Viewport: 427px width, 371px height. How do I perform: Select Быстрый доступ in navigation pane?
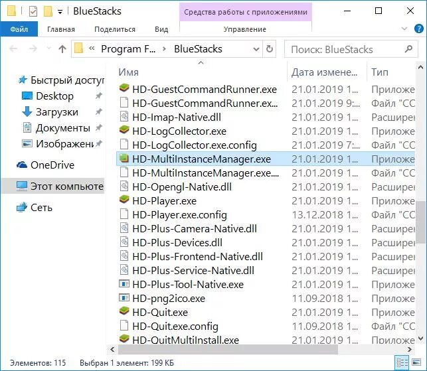point(60,80)
